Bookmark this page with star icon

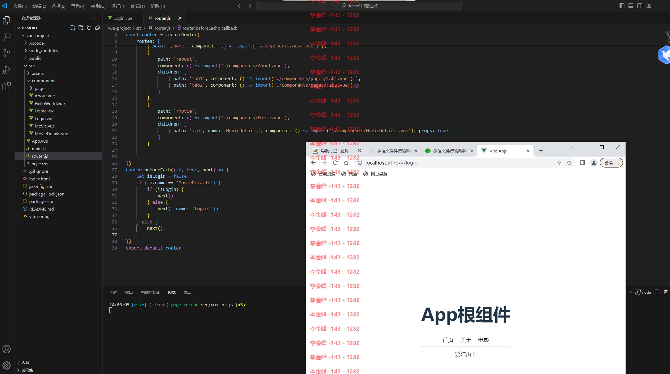click(569, 163)
